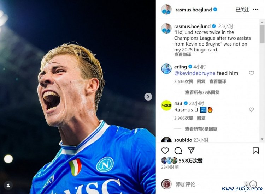
Task: Open @kevindebruyne mention link
Action: (x=195, y=73)
